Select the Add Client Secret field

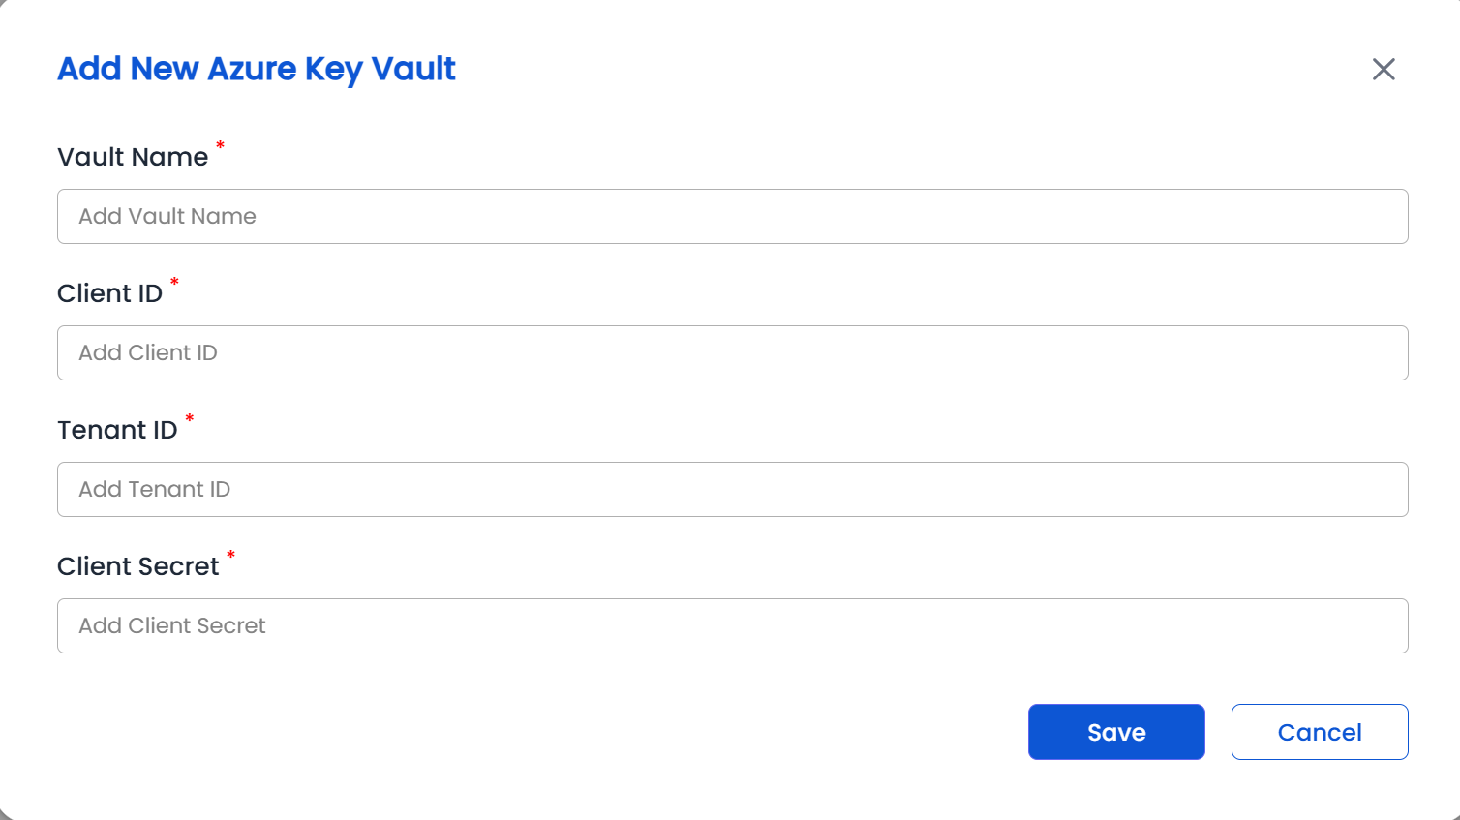tap(730, 625)
